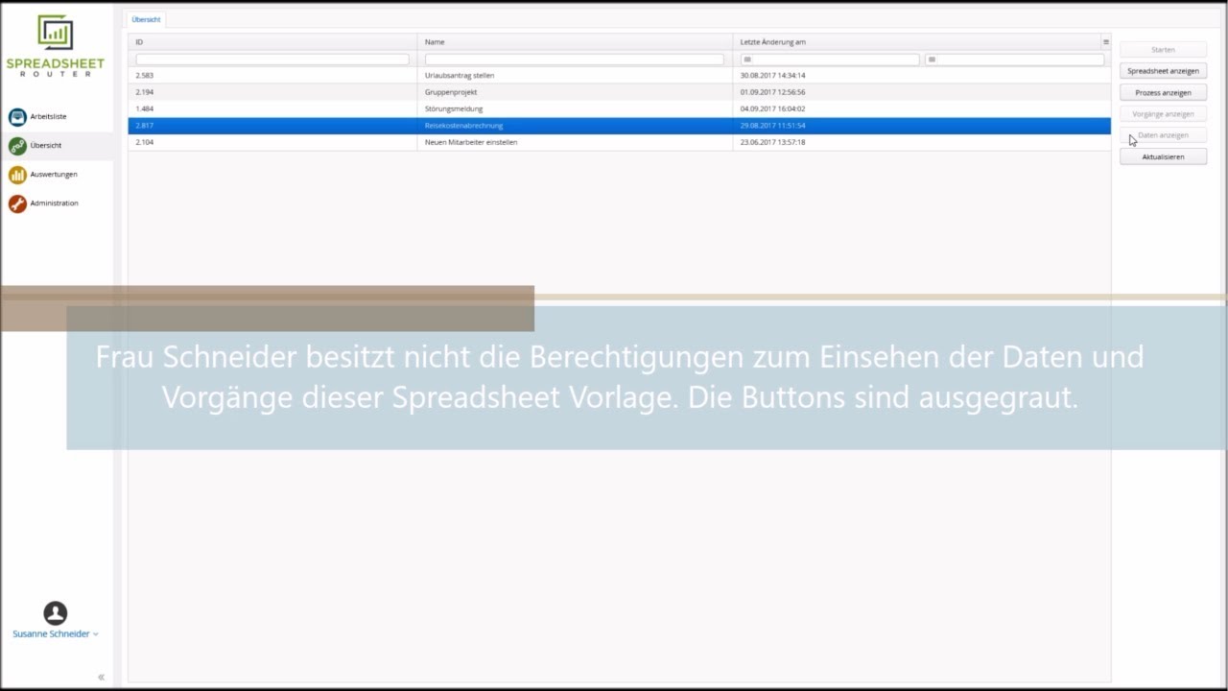
Task: Click the Administration label in sidebar
Action: coord(54,203)
